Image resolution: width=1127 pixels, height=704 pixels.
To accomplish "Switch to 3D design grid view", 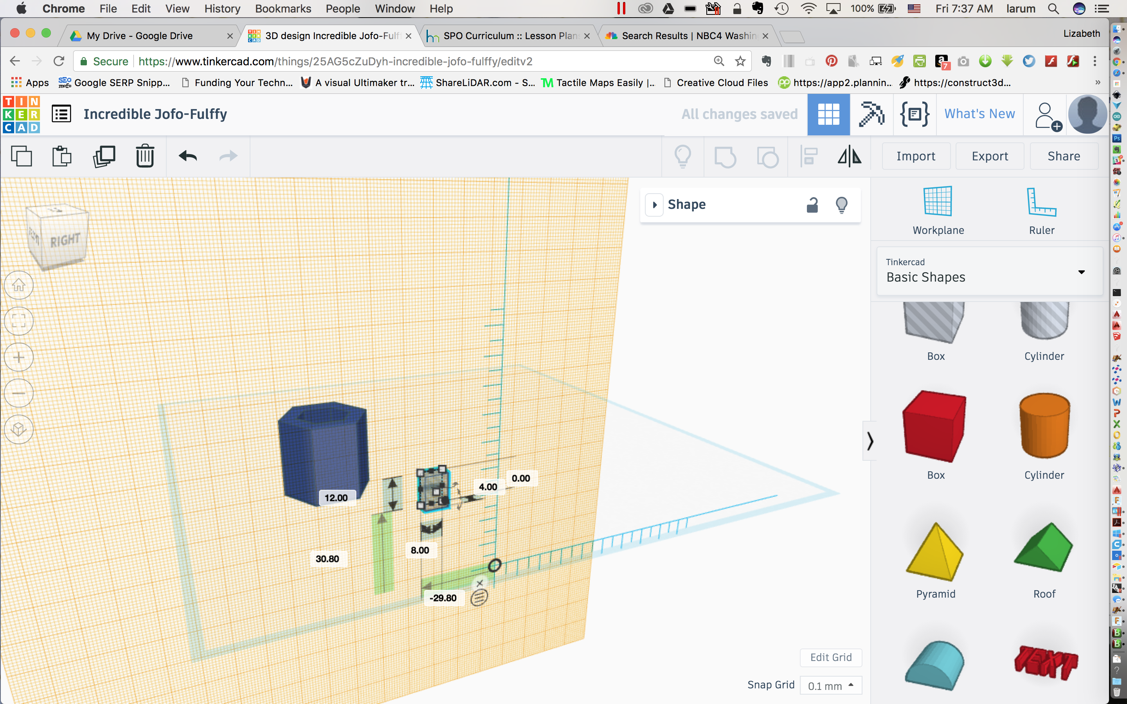I will [x=828, y=115].
